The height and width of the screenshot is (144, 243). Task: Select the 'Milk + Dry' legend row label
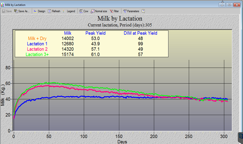tap(37, 38)
